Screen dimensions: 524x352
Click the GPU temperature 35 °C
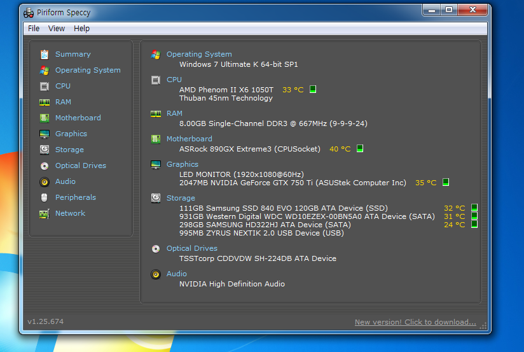tap(426, 183)
